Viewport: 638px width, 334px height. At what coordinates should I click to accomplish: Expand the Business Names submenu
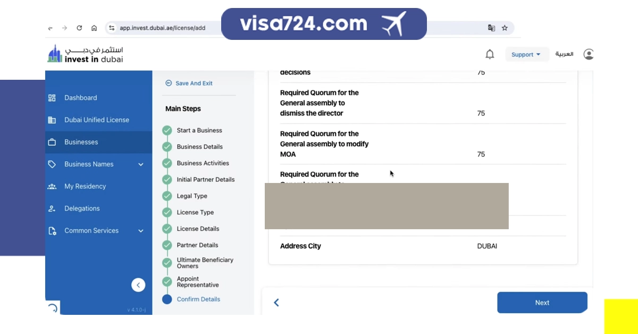[141, 164]
